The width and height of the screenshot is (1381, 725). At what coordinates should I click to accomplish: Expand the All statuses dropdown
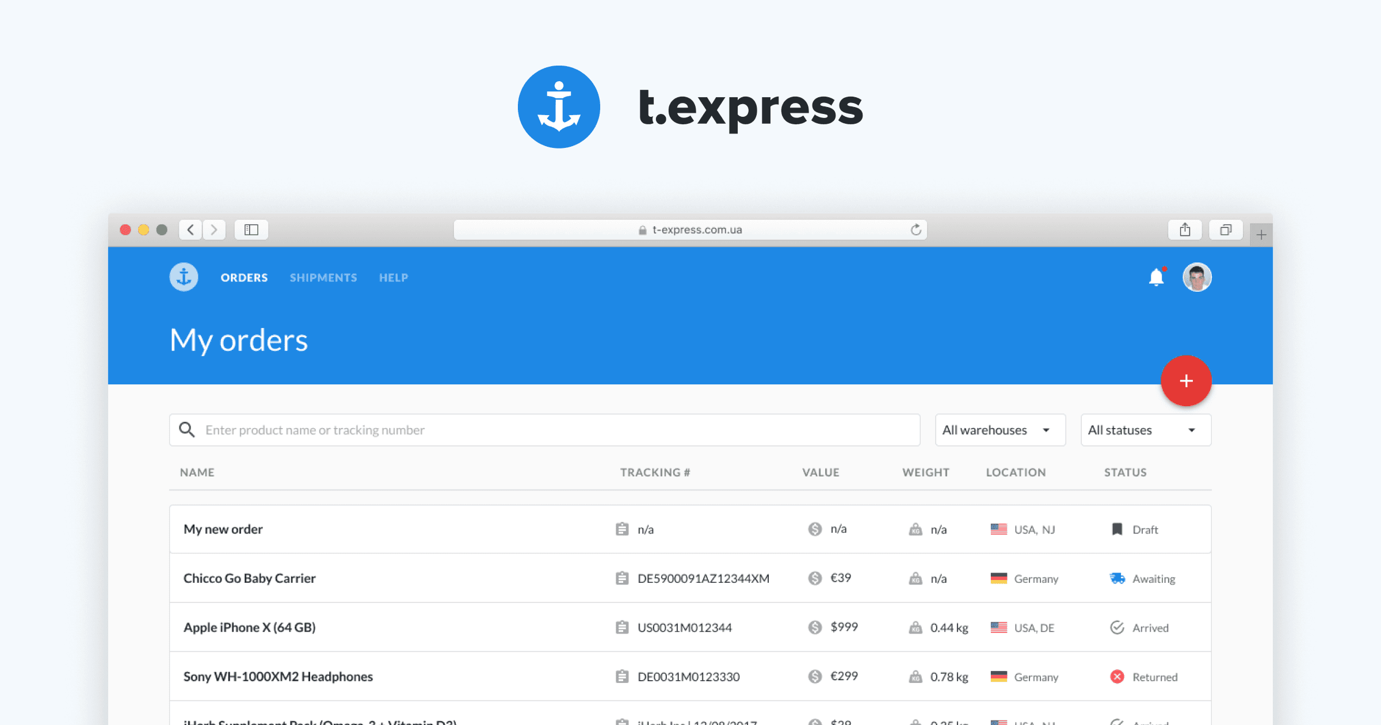tap(1145, 430)
